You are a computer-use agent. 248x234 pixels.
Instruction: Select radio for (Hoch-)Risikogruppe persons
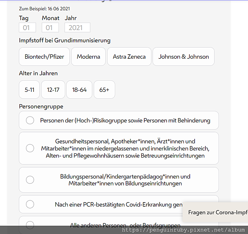click(30, 120)
